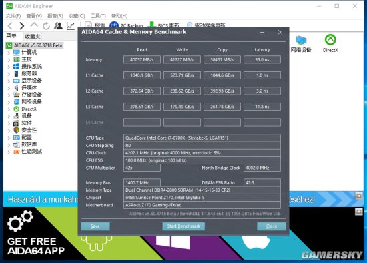Open the user manager icon in toolbar
Viewport: 367px width, 263px height.
pos(58,26)
